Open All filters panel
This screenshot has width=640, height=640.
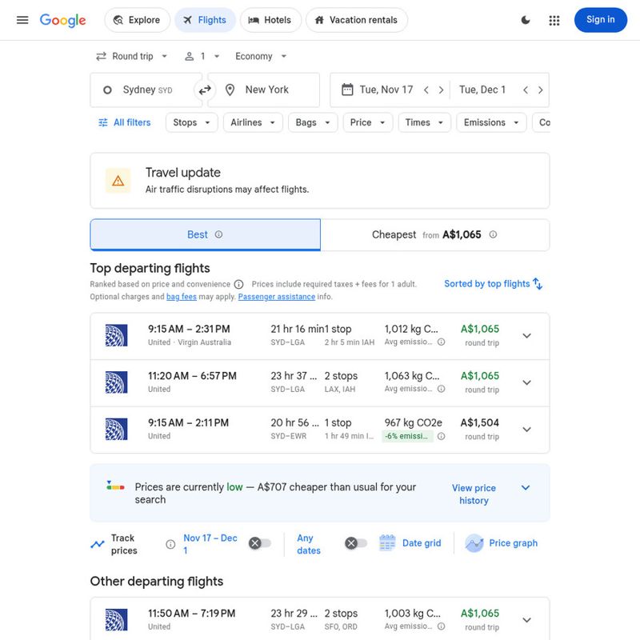pos(125,122)
